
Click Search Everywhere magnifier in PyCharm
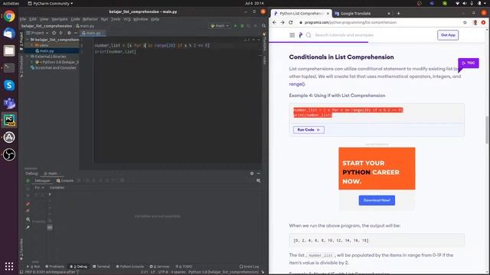pos(263,26)
